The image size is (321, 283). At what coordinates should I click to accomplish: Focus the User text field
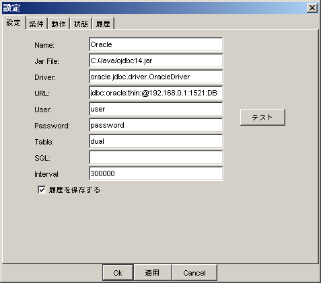[156, 109]
